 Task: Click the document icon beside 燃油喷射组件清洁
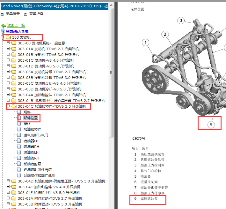click(x=19, y=170)
